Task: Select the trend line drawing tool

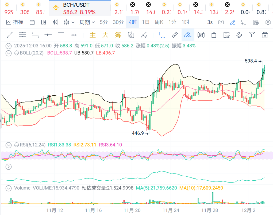Action: (10, 35)
